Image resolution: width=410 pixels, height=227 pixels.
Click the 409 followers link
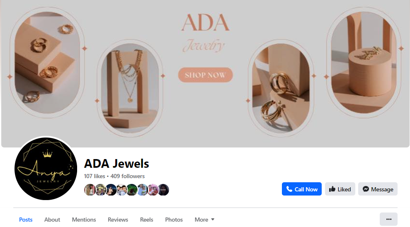(127, 176)
